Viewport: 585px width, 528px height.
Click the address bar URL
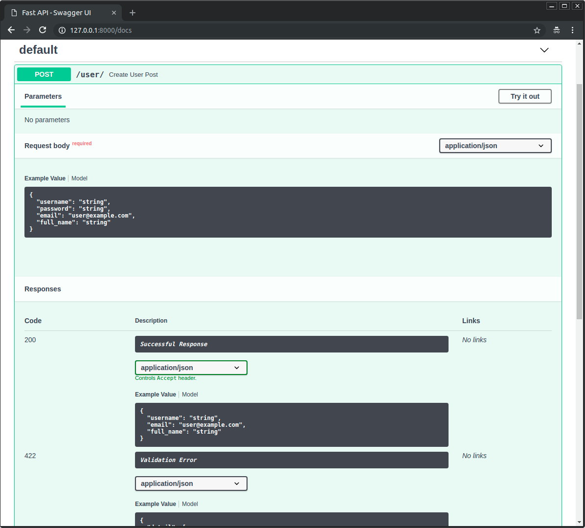(101, 30)
